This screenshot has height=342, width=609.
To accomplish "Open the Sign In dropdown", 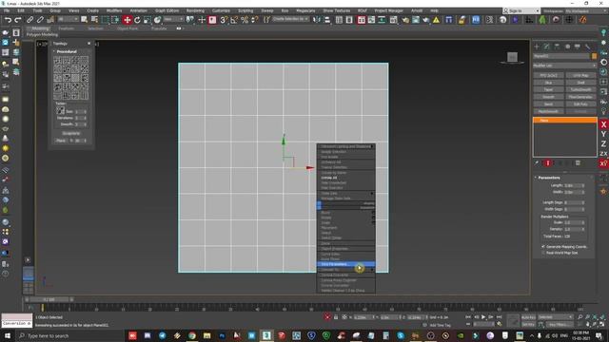I will [x=521, y=10].
